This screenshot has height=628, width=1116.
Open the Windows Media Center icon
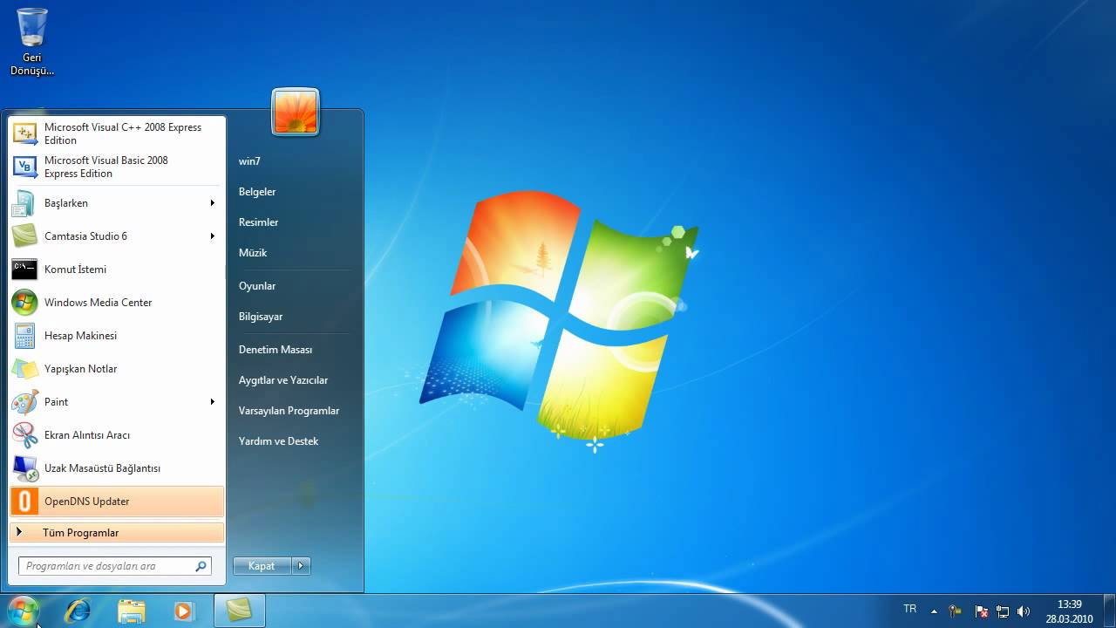pyautogui.click(x=24, y=303)
